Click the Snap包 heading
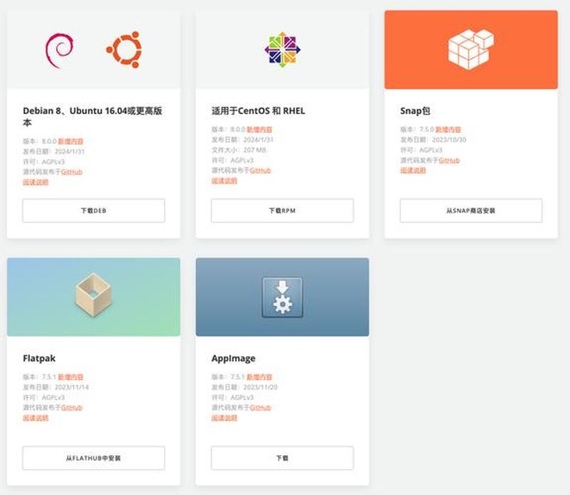 415,111
